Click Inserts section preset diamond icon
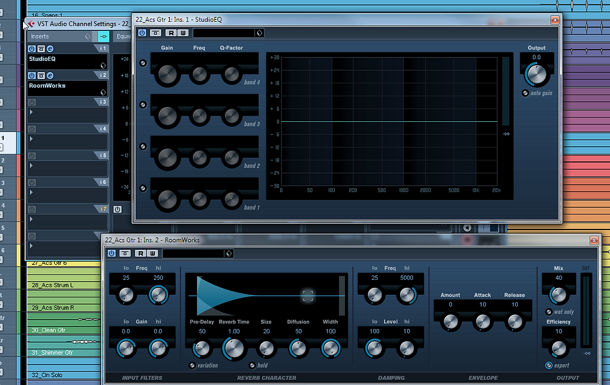Viewport: 610px width, 385px height. point(88,37)
